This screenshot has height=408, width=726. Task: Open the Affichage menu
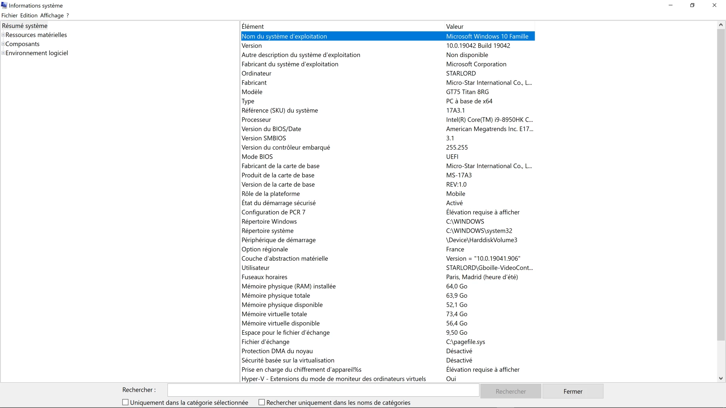tap(52, 15)
